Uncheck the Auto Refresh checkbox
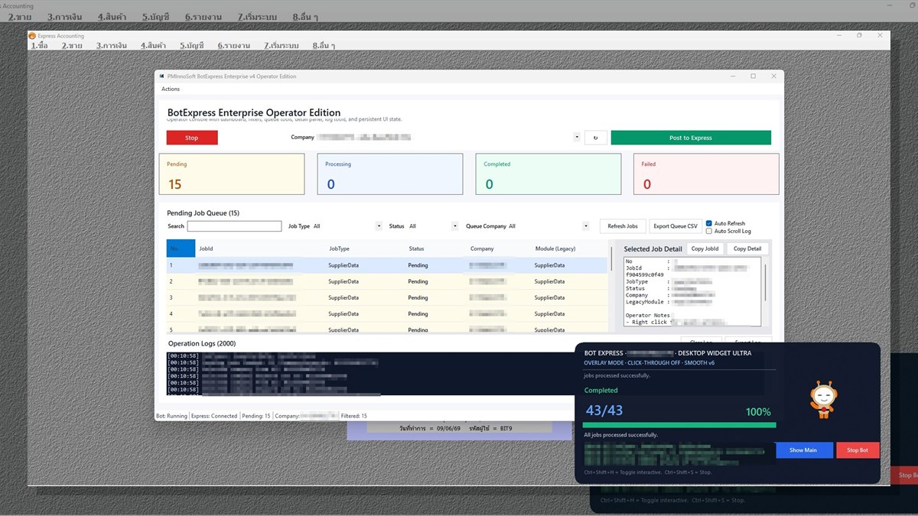 (x=709, y=223)
